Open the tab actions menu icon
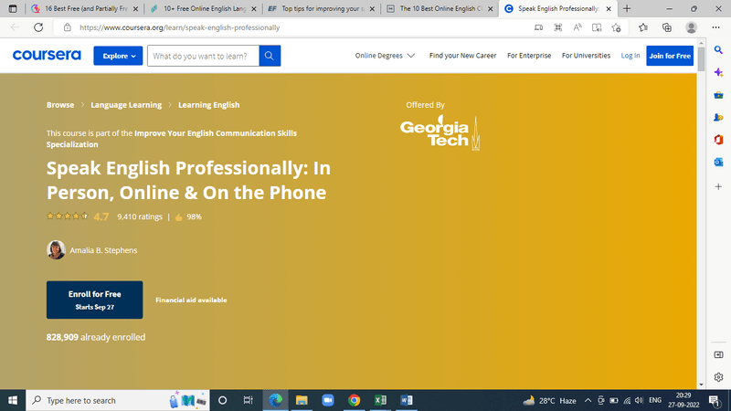Viewport: 731px width, 411px height. coord(13,8)
